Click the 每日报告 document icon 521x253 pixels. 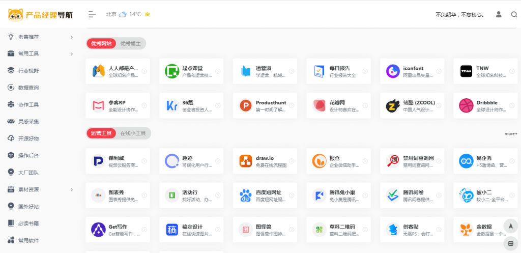point(320,71)
